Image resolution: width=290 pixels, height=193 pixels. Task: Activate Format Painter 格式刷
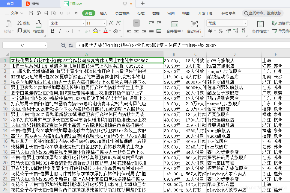pos(39,27)
